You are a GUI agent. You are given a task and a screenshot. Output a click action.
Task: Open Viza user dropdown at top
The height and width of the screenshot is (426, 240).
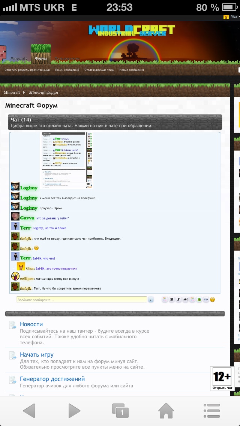pyautogui.click(x=232, y=17)
